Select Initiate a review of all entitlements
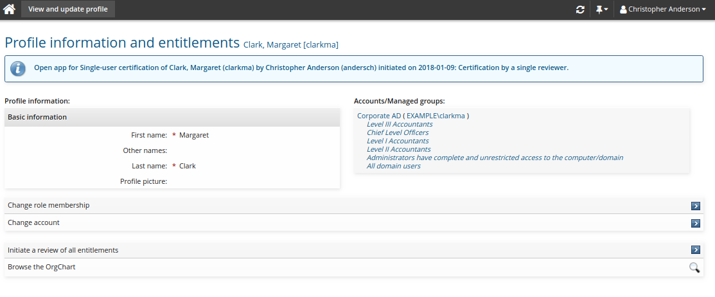715x297 pixels. pos(63,250)
